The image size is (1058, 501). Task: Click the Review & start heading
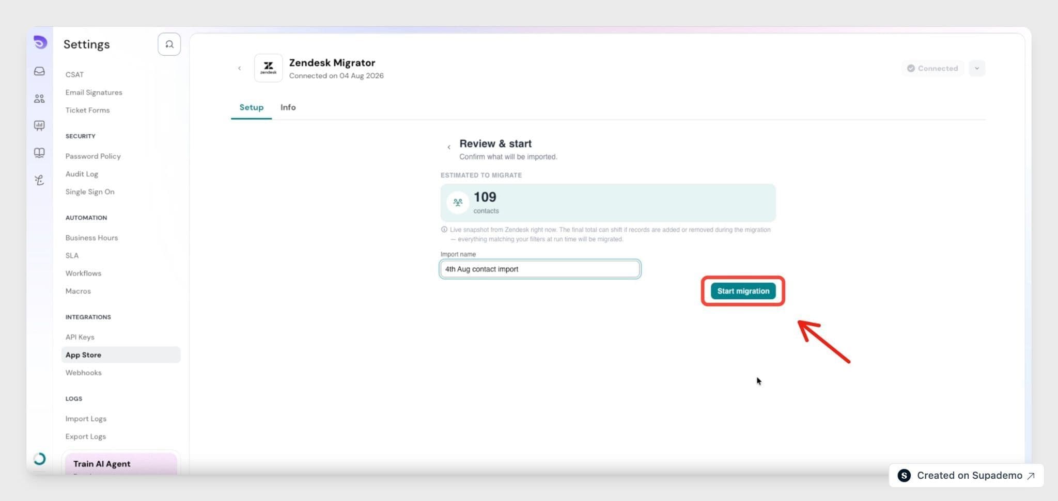click(x=495, y=143)
